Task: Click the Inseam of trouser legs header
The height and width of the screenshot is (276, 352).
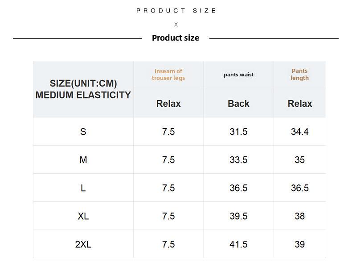Action: click(168, 75)
